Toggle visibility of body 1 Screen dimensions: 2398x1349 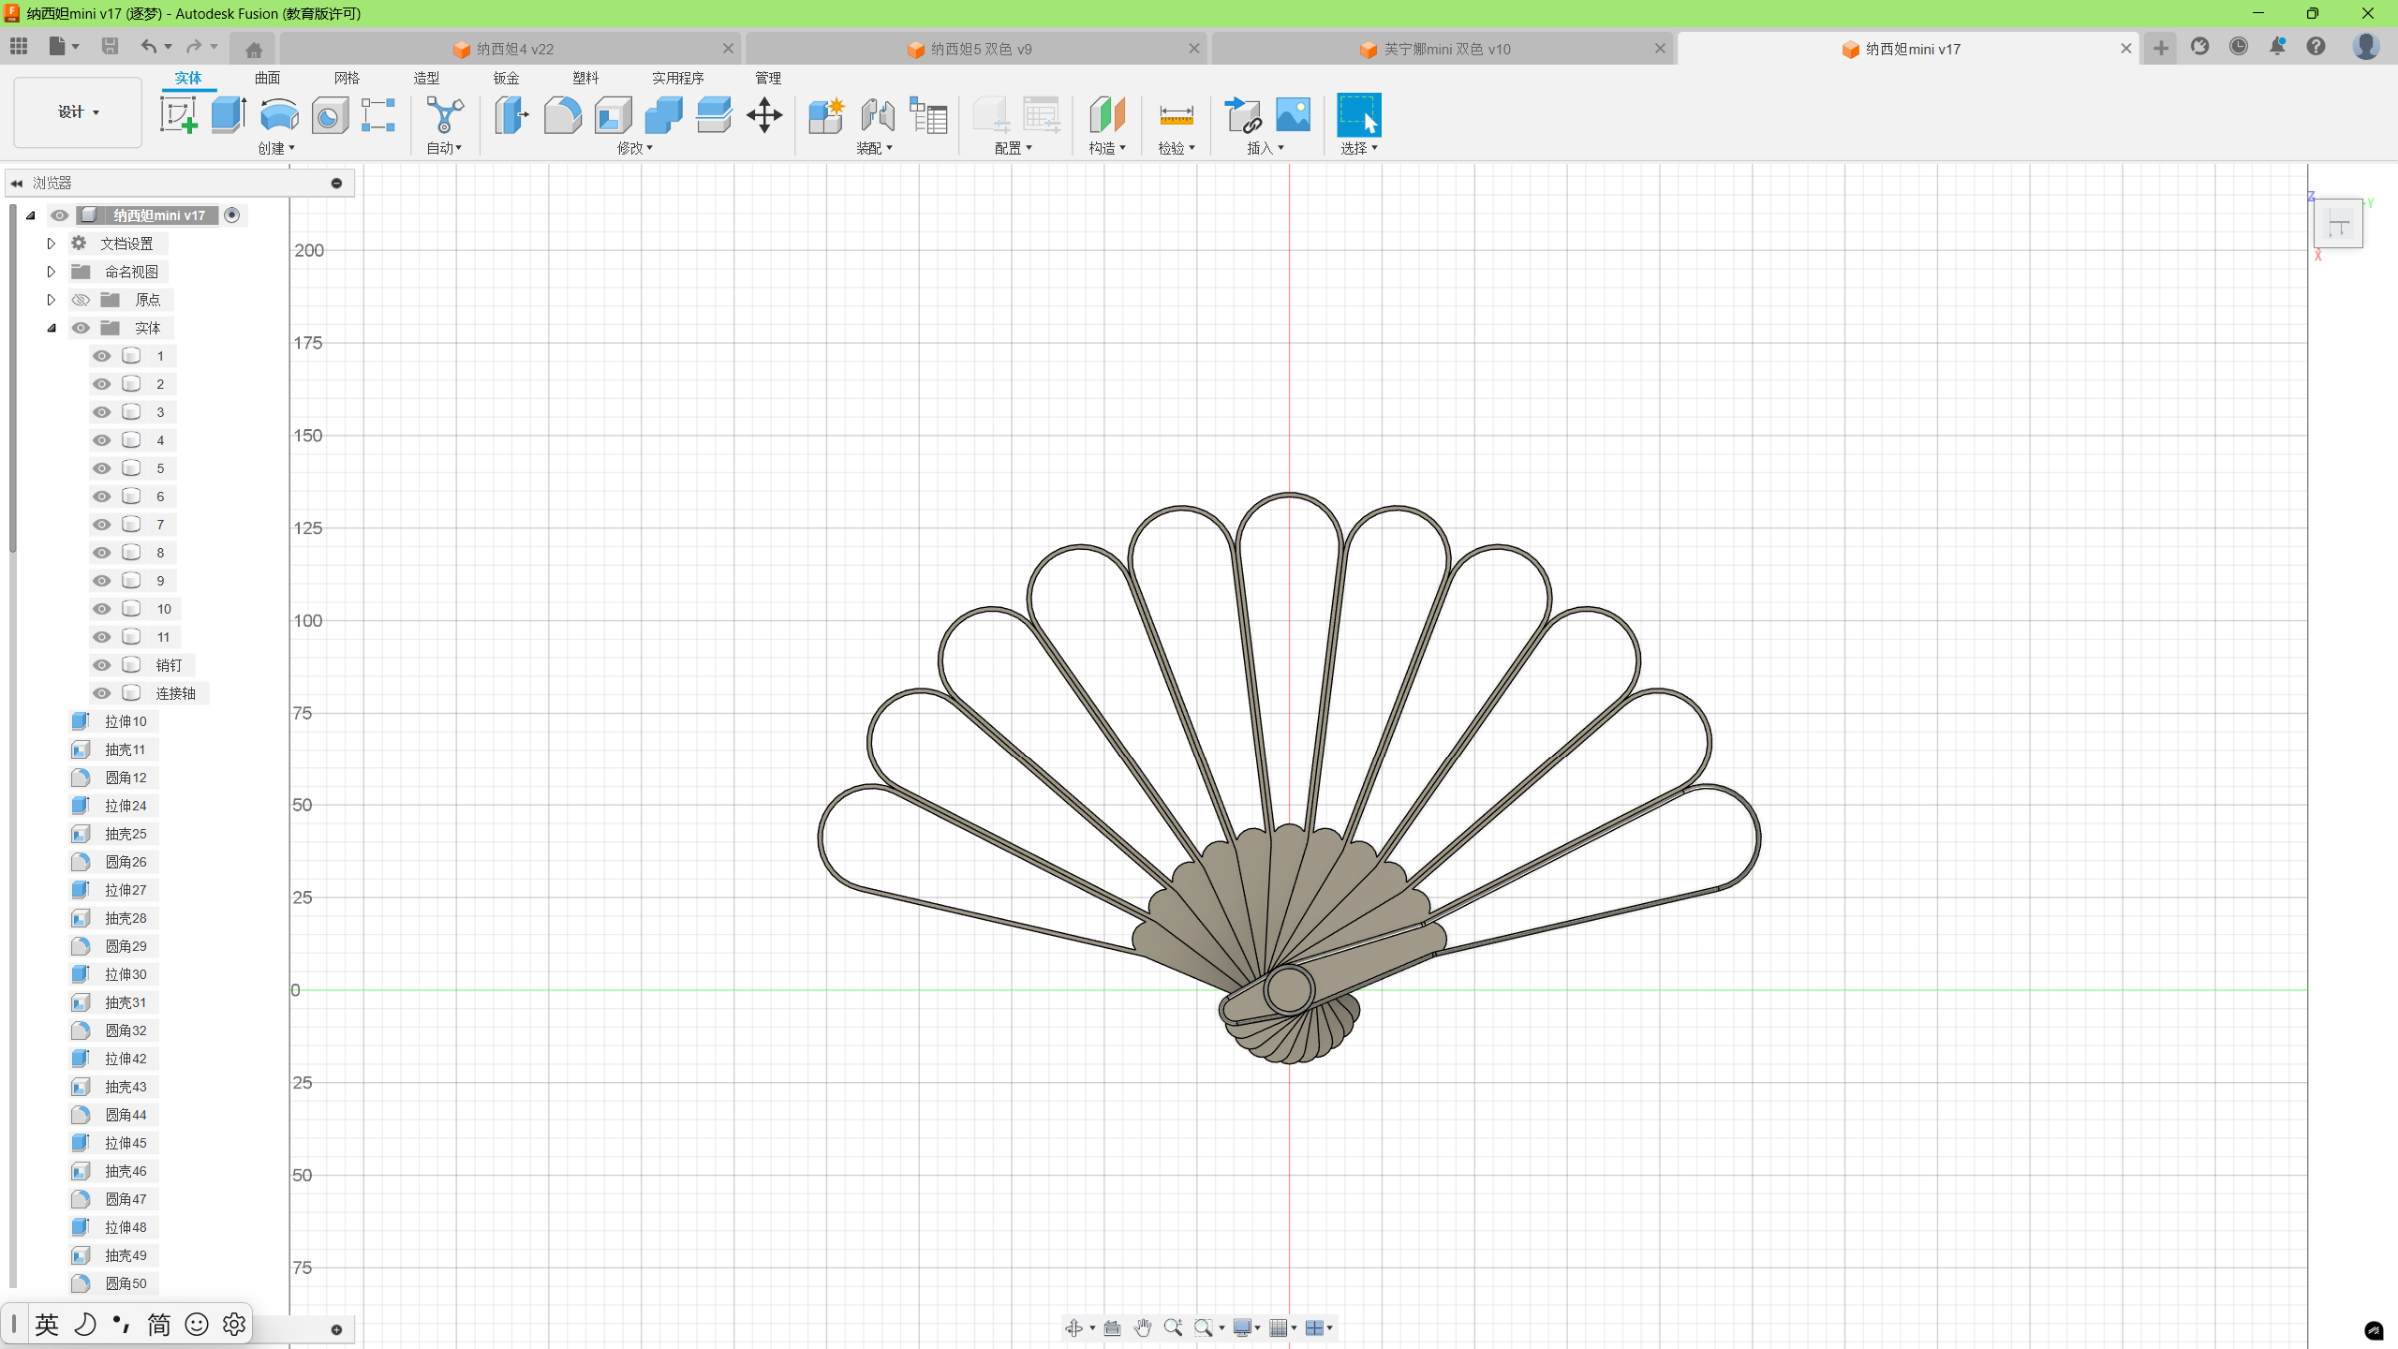[102, 356]
